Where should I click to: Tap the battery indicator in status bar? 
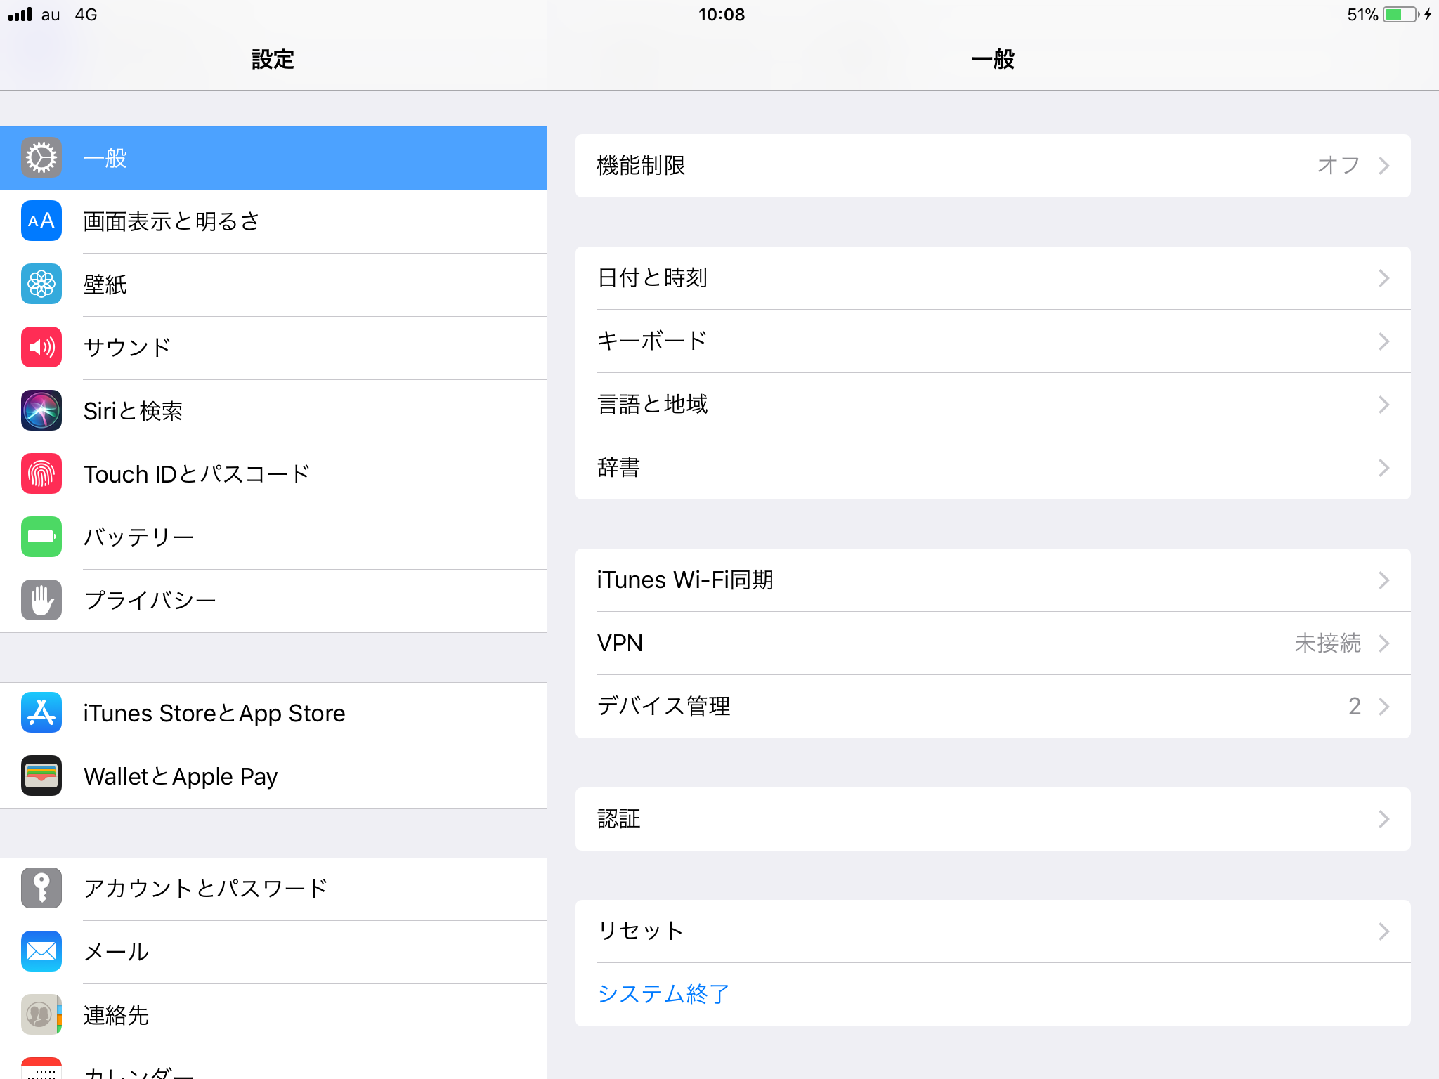(x=1401, y=15)
